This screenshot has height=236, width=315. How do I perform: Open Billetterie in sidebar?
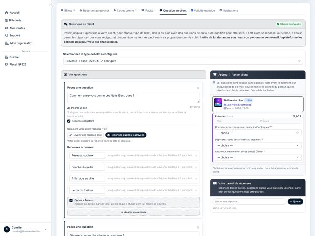(x=15, y=20)
